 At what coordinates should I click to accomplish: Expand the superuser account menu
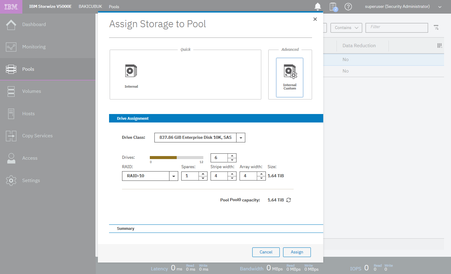pyautogui.click(x=440, y=7)
